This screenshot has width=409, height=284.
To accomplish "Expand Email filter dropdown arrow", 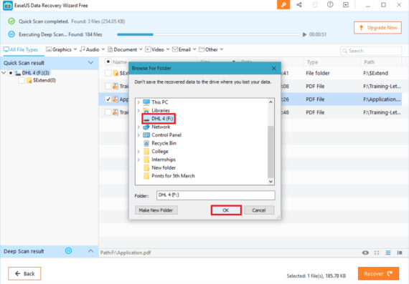I will click(x=194, y=49).
